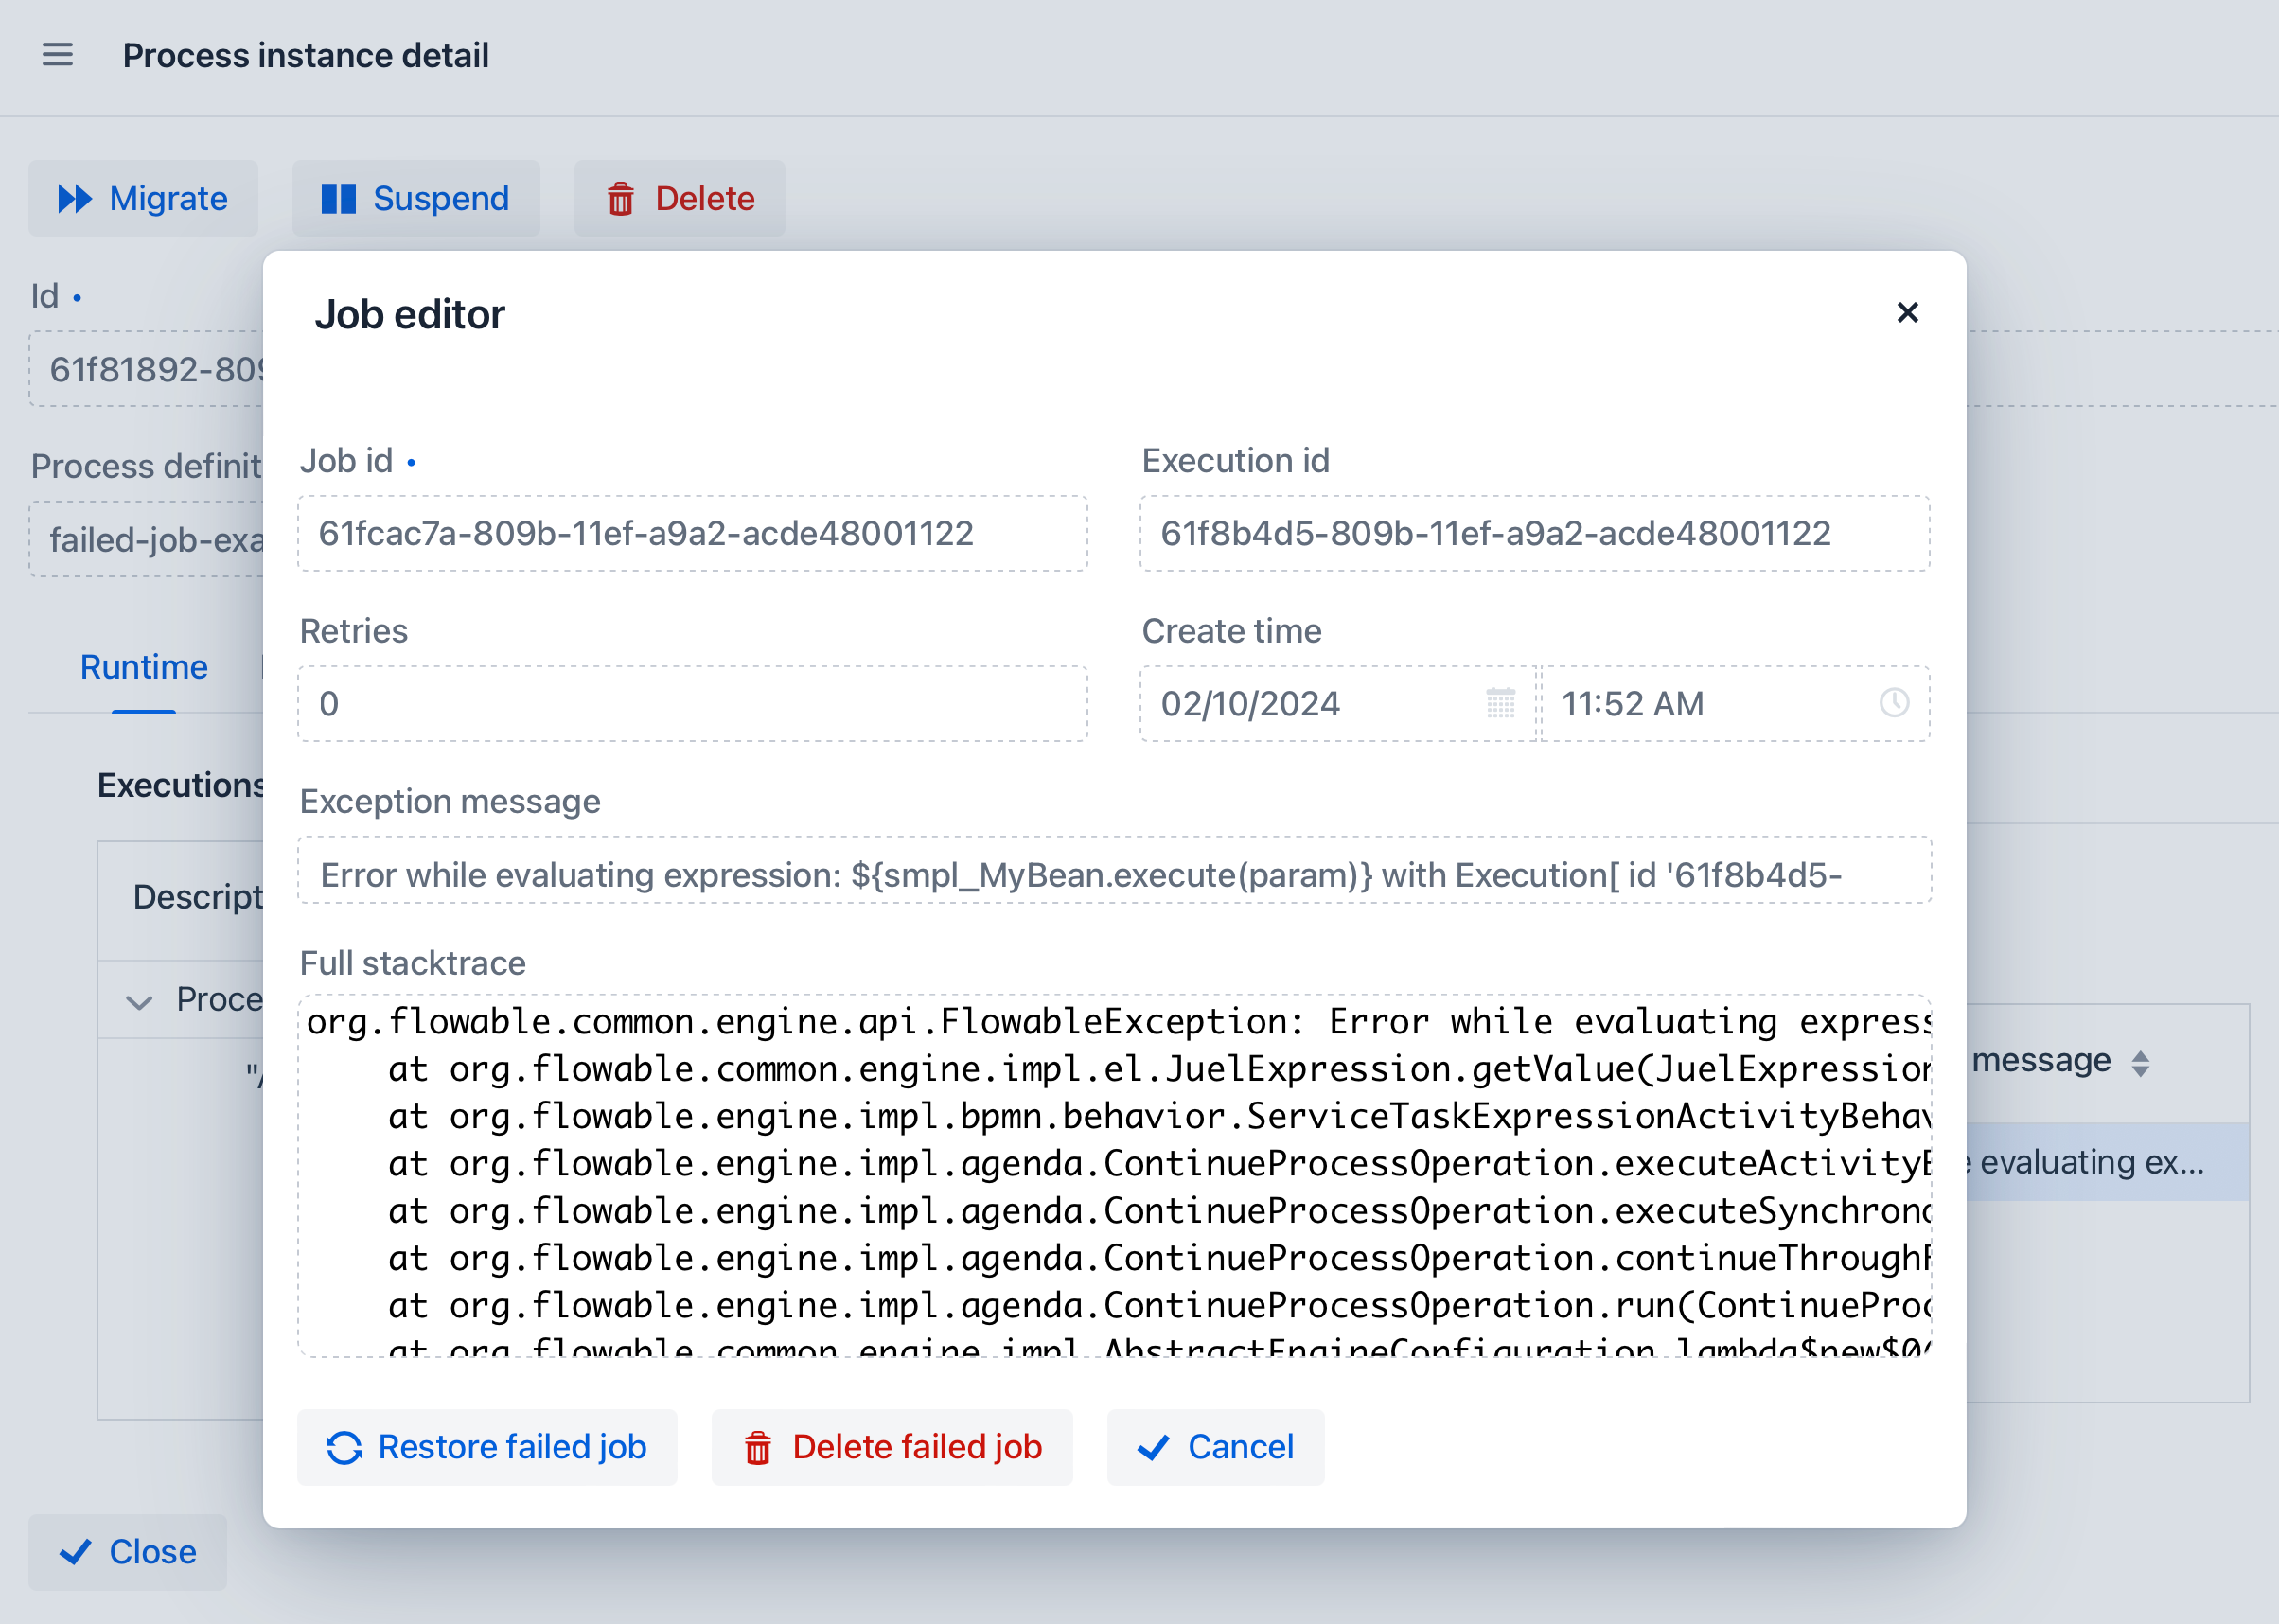The width and height of the screenshot is (2279, 1624).
Task: Switch to the Runtime tab
Action: (x=144, y=667)
